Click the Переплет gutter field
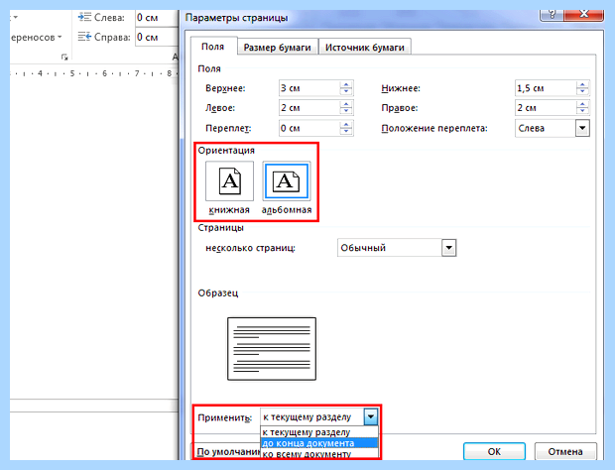This screenshot has height=470, width=615. [x=309, y=128]
